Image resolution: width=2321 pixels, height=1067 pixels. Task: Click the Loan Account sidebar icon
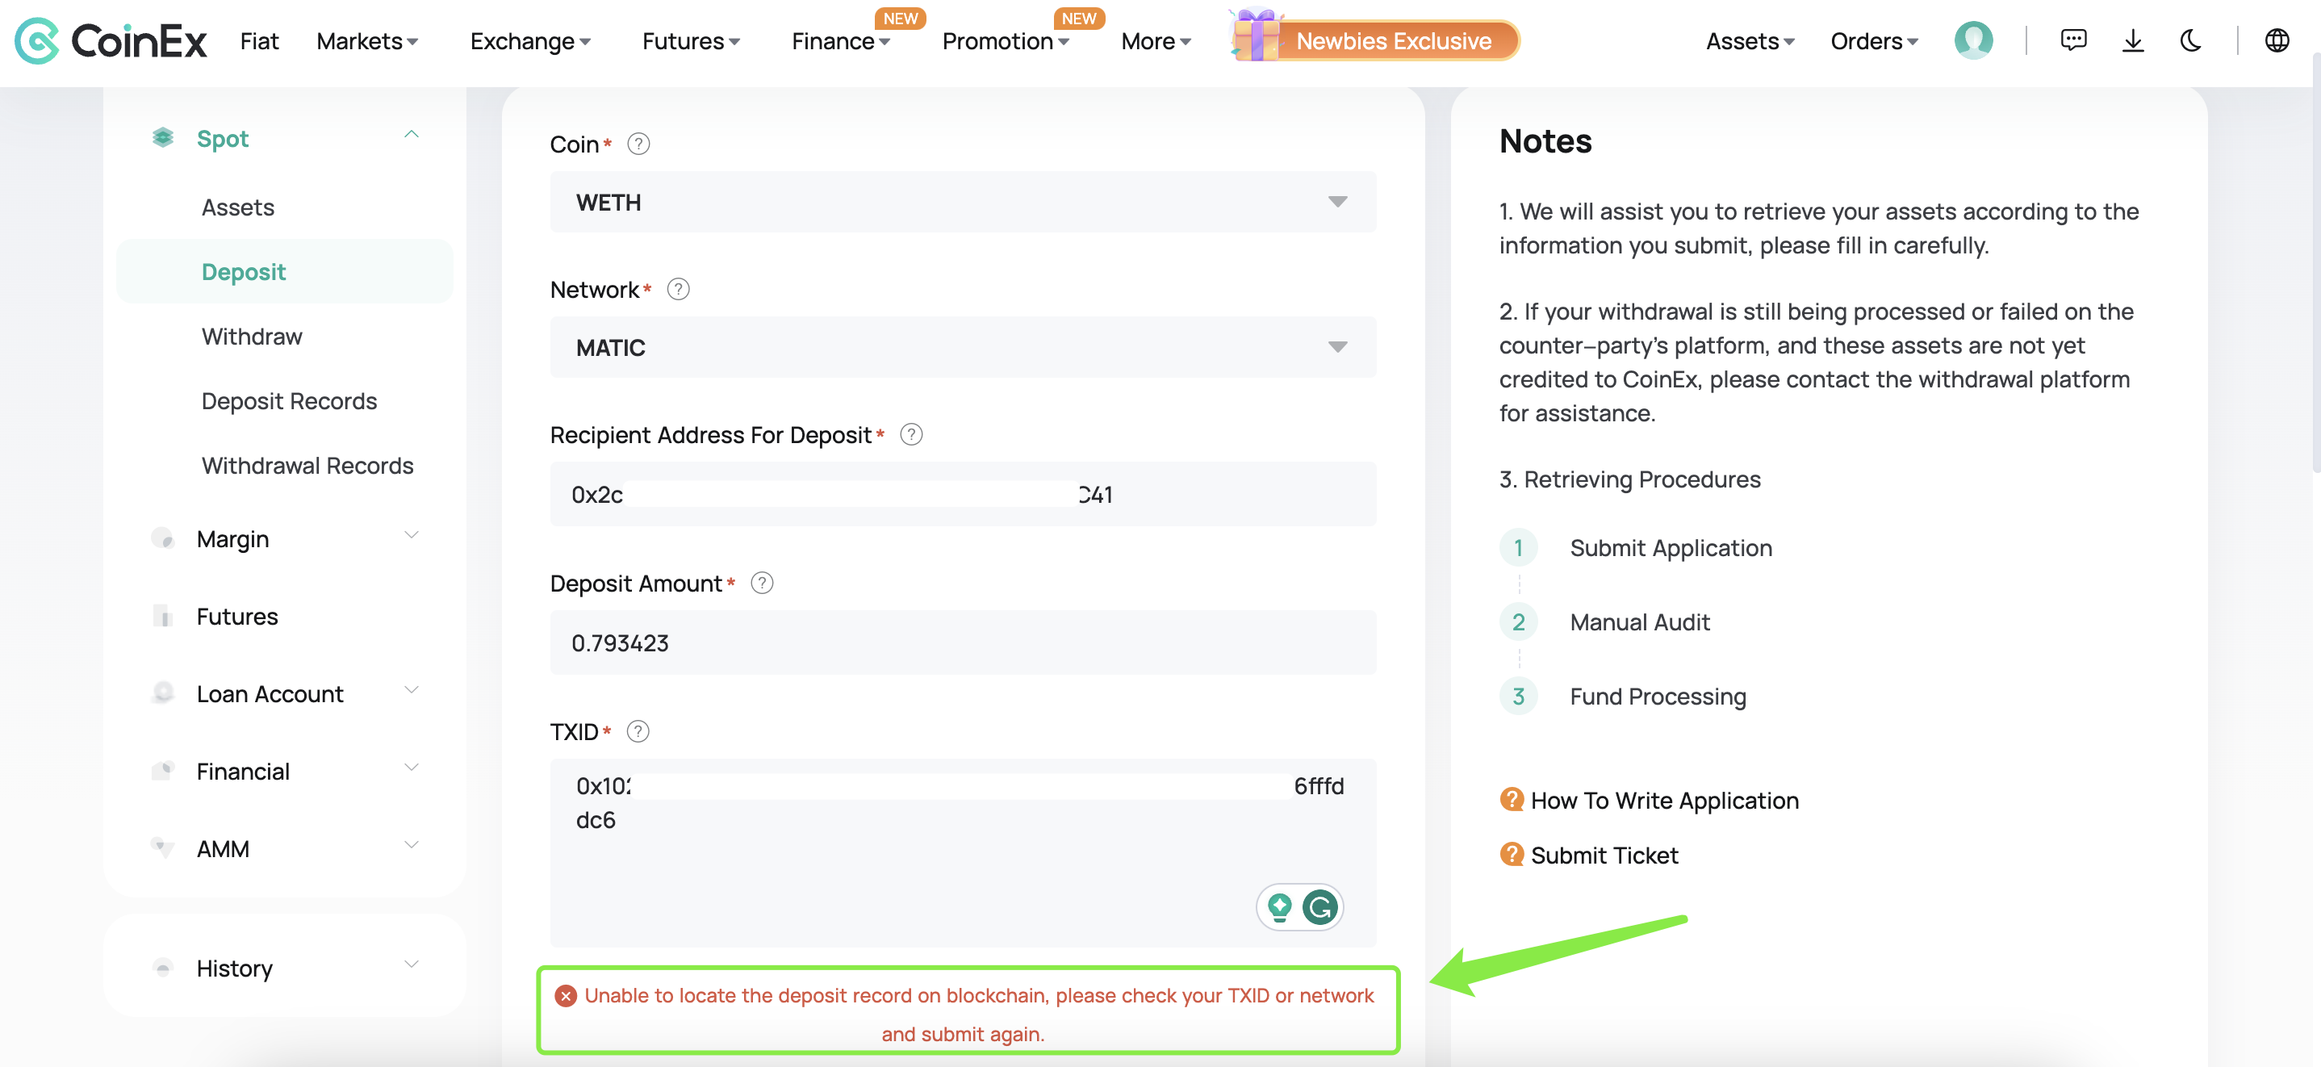click(x=162, y=693)
